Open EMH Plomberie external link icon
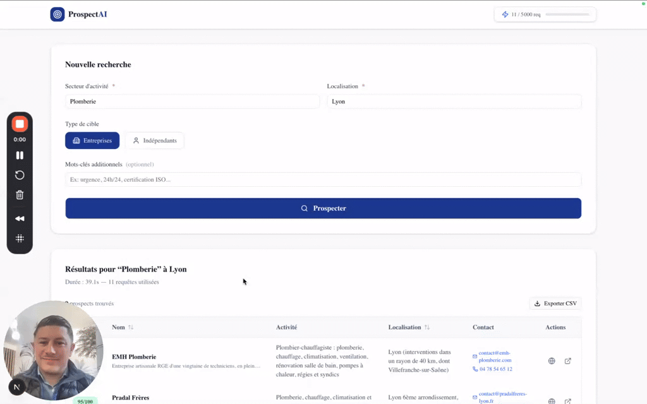647x404 pixels. point(568,360)
